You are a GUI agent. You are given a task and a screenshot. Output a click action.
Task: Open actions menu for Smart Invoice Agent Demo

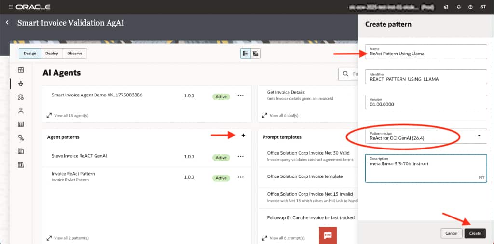[241, 96]
